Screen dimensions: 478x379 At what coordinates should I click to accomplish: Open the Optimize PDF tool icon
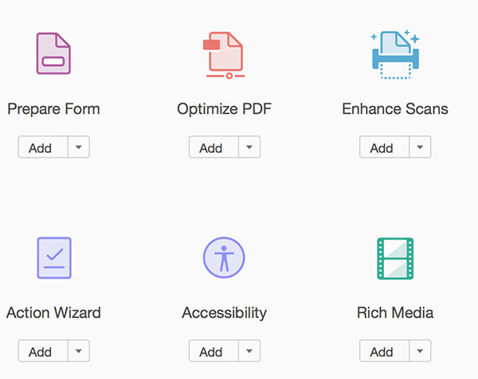(x=223, y=54)
